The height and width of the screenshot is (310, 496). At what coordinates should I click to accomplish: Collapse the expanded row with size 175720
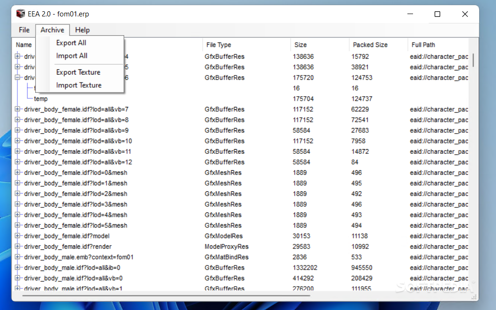click(17, 77)
